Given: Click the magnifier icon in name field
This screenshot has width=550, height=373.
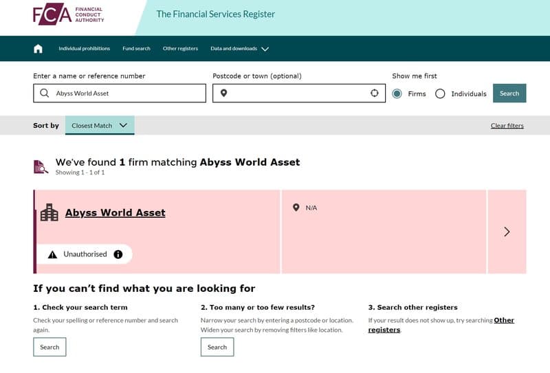Looking at the screenshot, I should pyautogui.click(x=44, y=93).
